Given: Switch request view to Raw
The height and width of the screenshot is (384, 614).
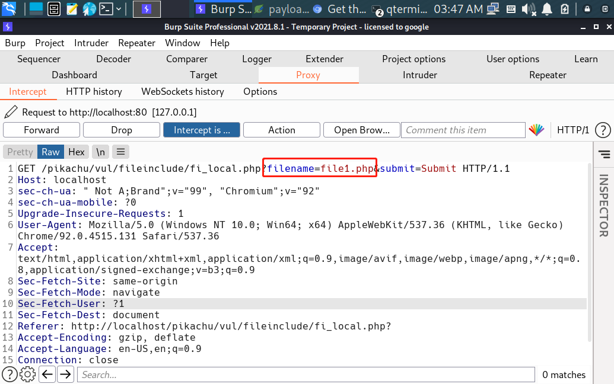Looking at the screenshot, I should click(50, 152).
